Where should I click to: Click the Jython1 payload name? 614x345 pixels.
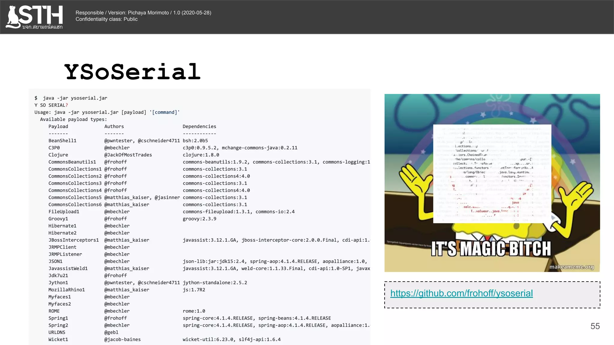pyautogui.click(x=58, y=283)
